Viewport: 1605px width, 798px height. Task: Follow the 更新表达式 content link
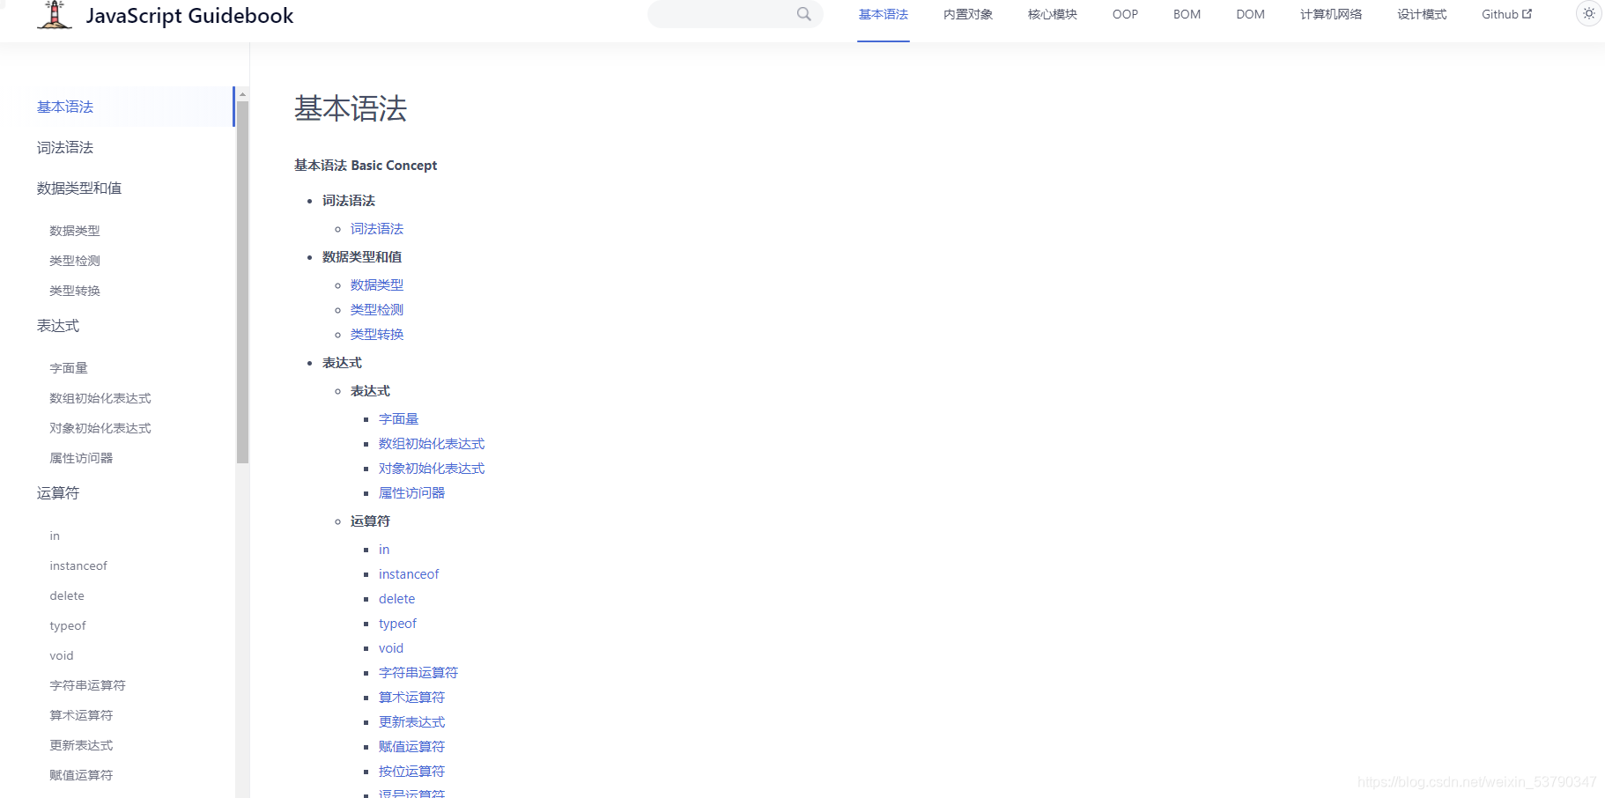tap(412, 721)
